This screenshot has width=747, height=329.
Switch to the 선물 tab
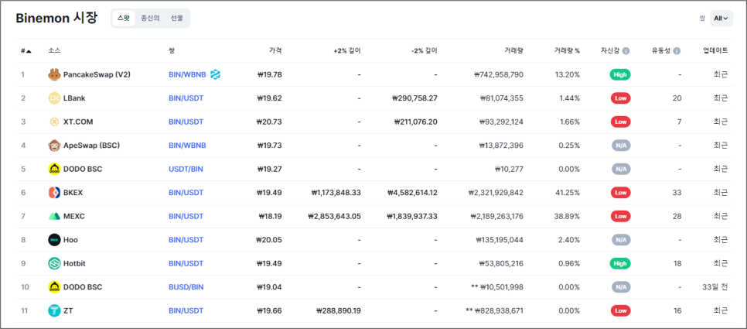coord(177,19)
